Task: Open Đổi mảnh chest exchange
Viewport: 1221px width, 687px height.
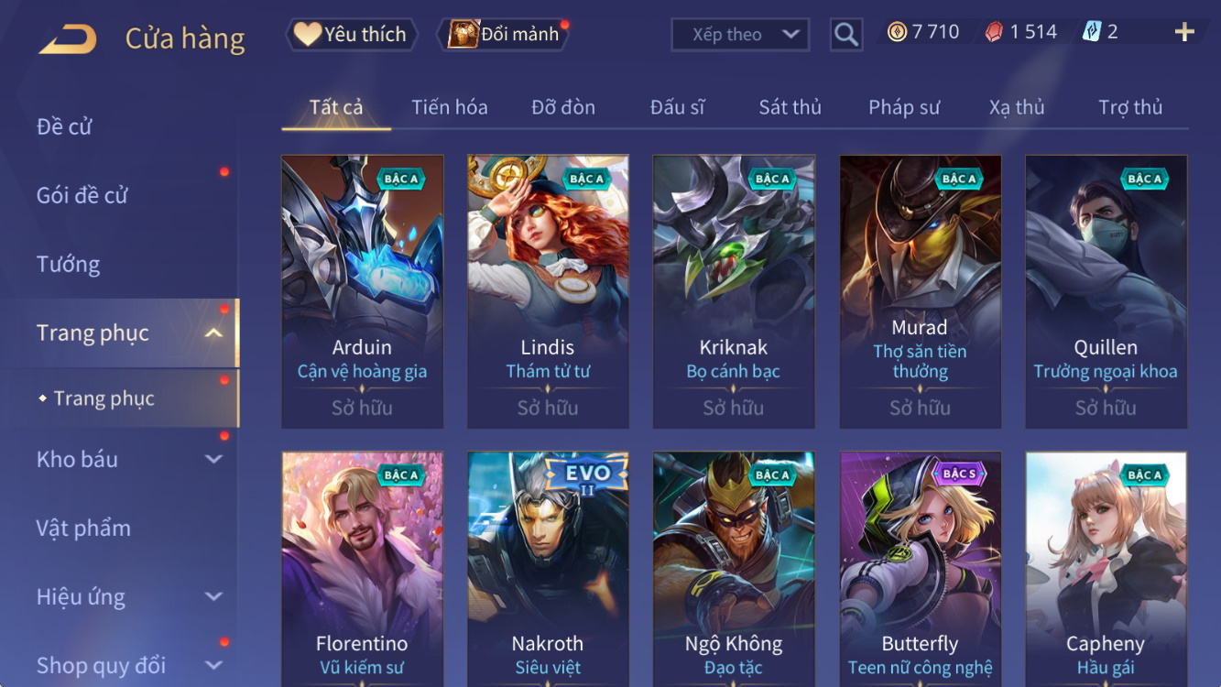Action: [505, 35]
